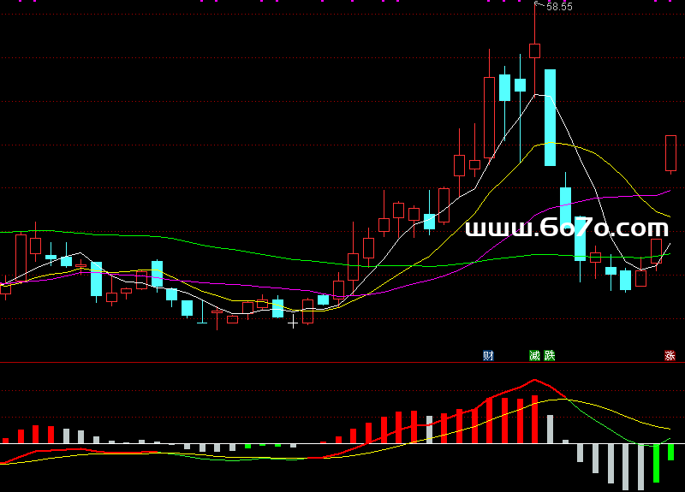The width and height of the screenshot is (685, 492).
Task: Click the 58.55 high price label
Action: click(x=559, y=7)
